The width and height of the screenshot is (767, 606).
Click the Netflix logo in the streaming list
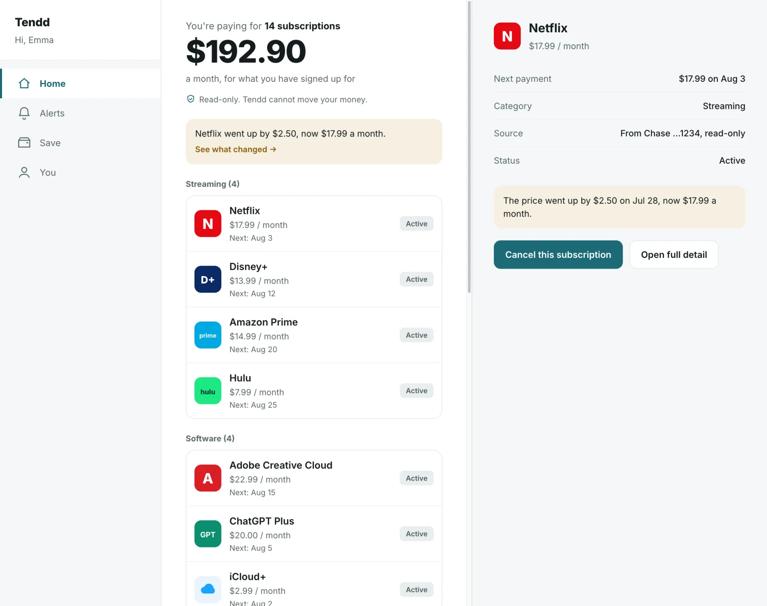pos(208,224)
